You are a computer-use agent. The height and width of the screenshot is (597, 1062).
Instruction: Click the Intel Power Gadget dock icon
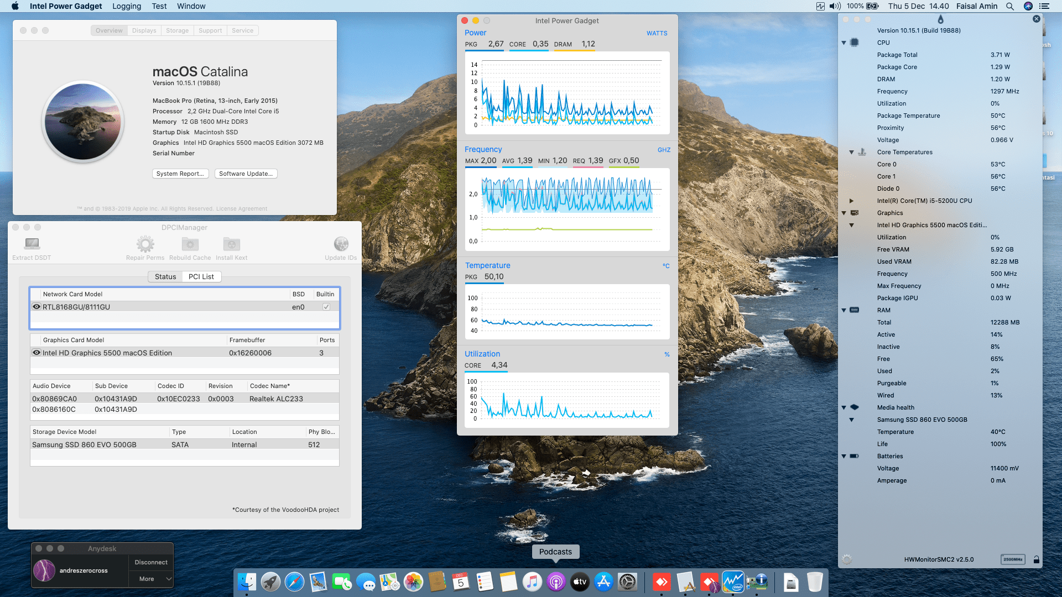pyautogui.click(x=732, y=582)
